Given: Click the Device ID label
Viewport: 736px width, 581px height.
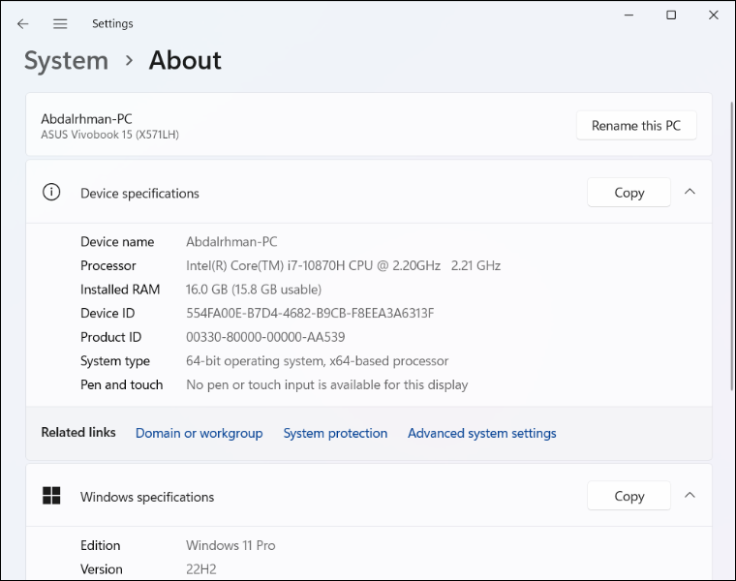Looking at the screenshot, I should 107,313.
